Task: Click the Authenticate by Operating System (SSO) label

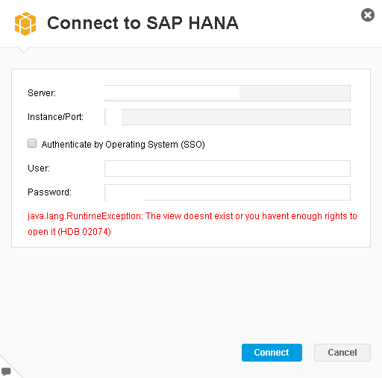Action: (123, 145)
